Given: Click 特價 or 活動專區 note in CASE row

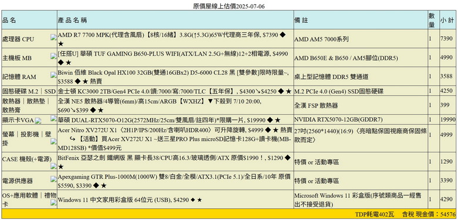Looking at the screenshot, I should point(316,162).
